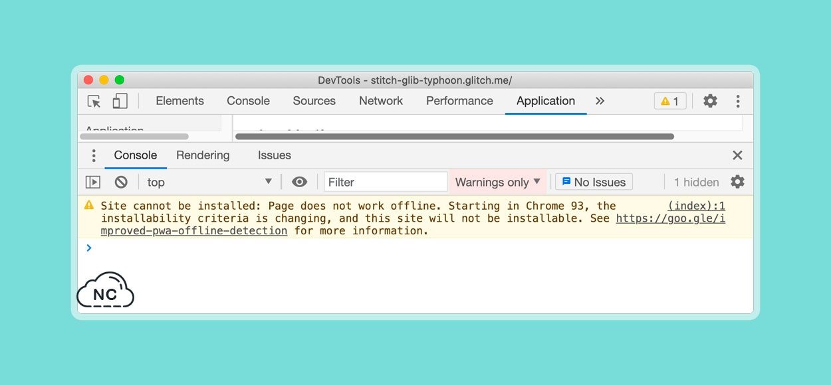Open console settings gear next to hidden count
The height and width of the screenshot is (385, 831).
pos(737,182)
